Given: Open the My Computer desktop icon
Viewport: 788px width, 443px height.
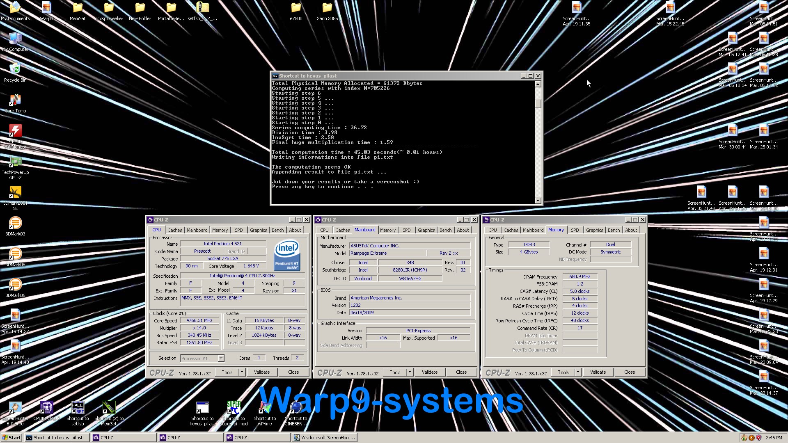Looking at the screenshot, I should point(15,42).
